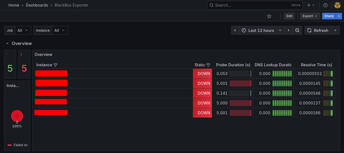Filter the Status column
The width and height of the screenshot is (344, 153).
tap(208, 65)
